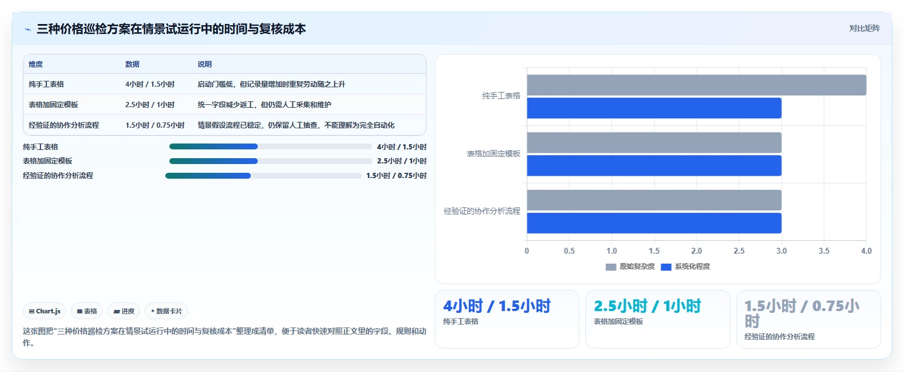Toggle the 原始复杂度 legend item
Image resolution: width=904 pixels, height=372 pixels.
tap(630, 267)
